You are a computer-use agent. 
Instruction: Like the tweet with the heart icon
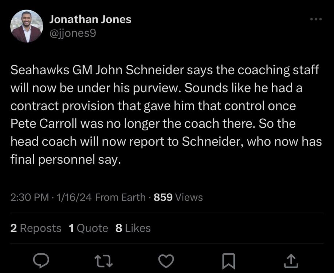[x=167, y=261]
